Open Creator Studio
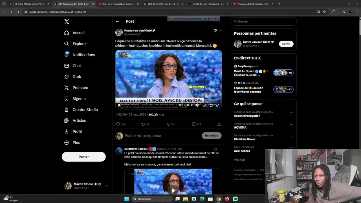 pyautogui.click(x=81, y=110)
